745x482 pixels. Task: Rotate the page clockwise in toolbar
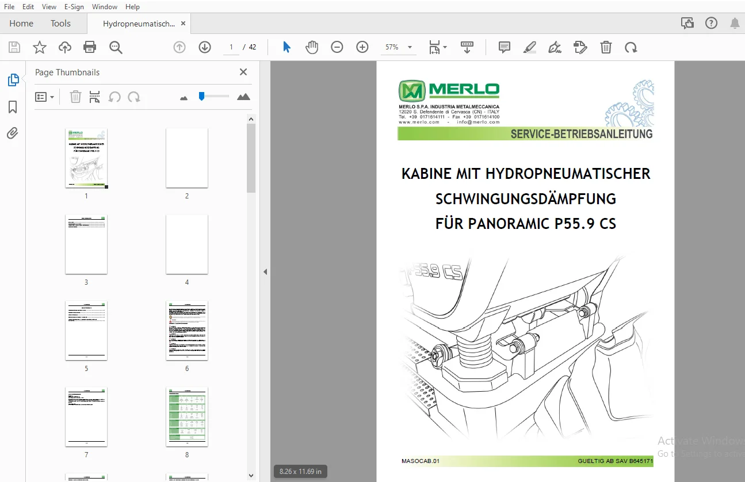(x=631, y=47)
